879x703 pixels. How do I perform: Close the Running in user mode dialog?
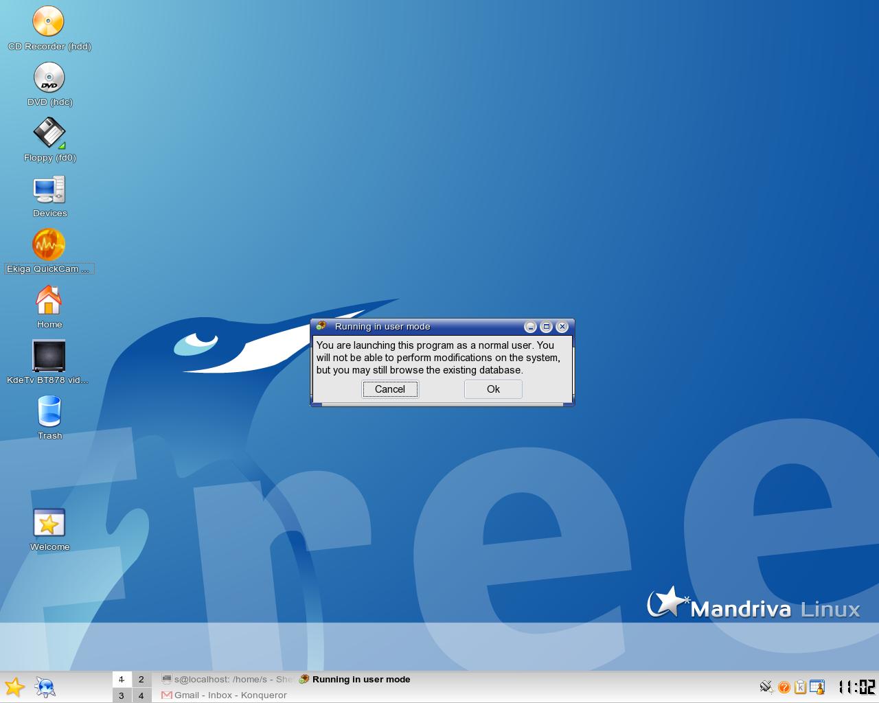[562, 327]
